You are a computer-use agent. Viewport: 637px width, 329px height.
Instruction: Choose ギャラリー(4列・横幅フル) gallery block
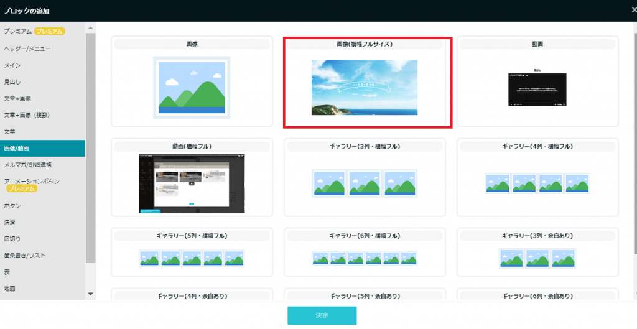pos(537,183)
